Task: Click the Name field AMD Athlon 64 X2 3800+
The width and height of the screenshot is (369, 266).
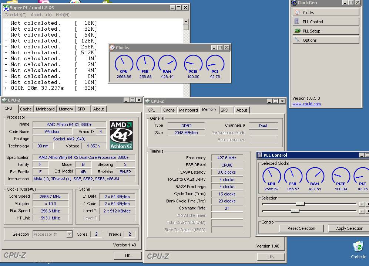Action: (69, 125)
